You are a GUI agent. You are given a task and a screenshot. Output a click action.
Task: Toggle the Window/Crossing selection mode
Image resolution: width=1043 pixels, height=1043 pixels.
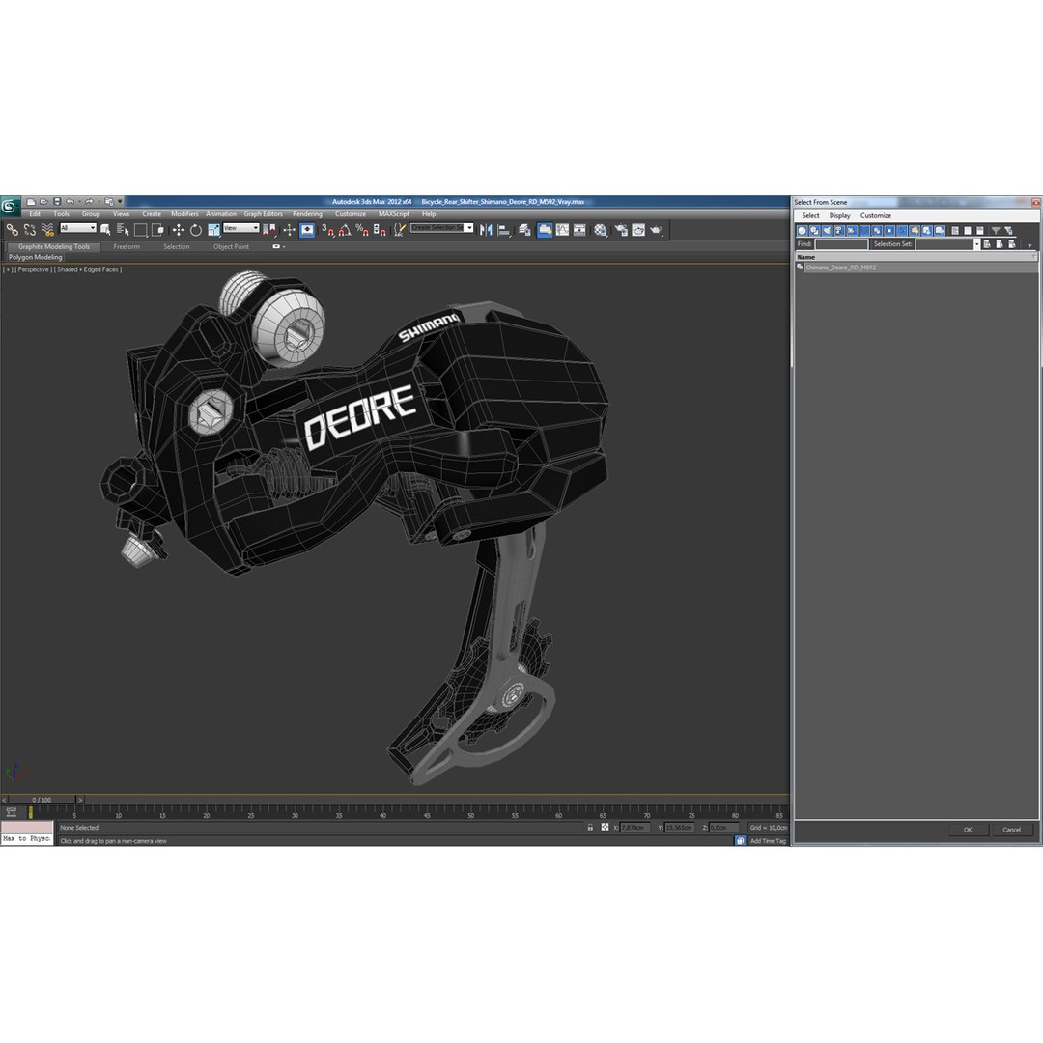158,230
